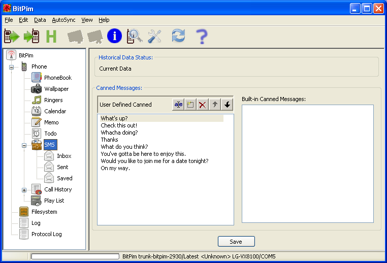387x263 pixels.
Task: Click the status bar progress gauge
Action: (75, 256)
